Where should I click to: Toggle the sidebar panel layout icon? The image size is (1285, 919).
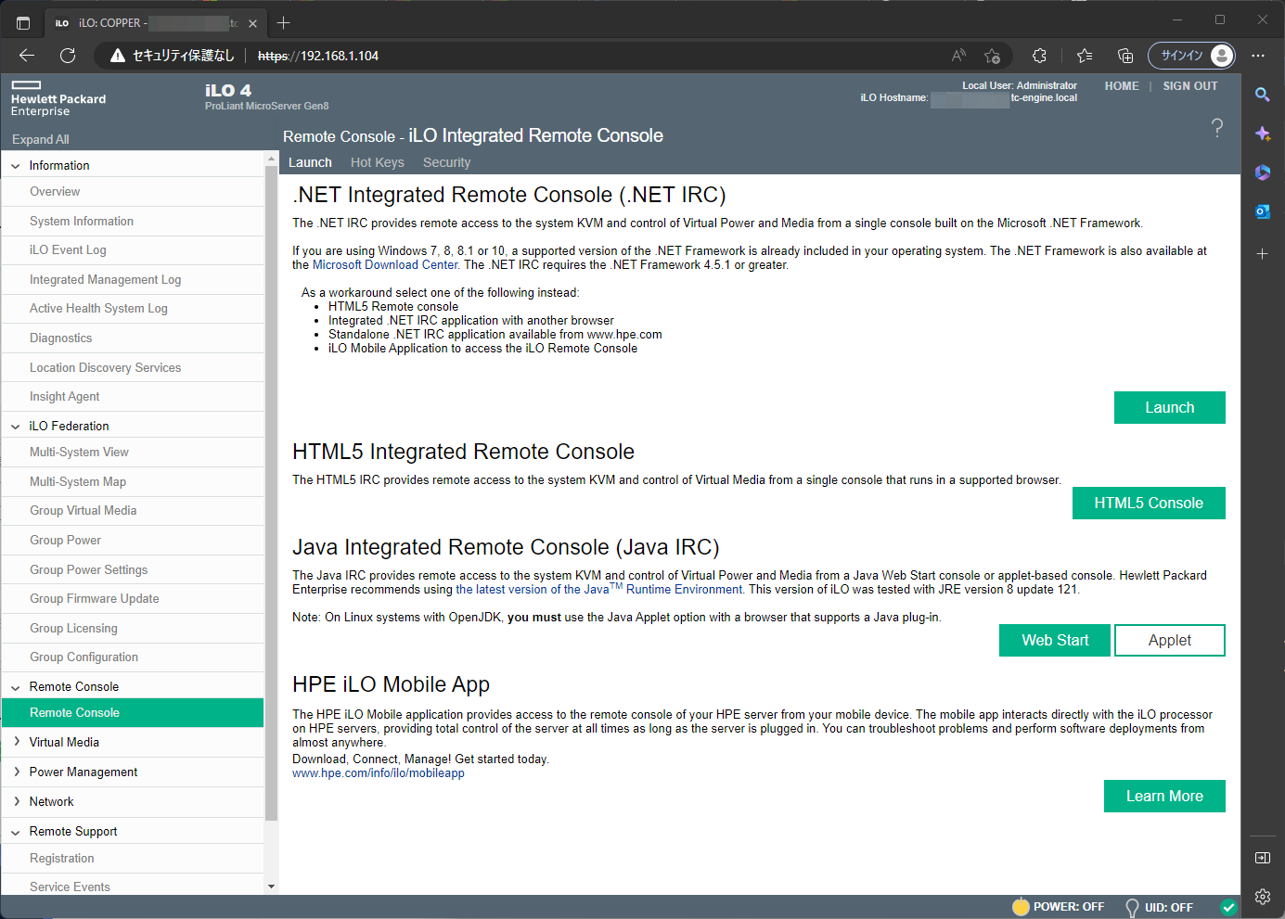tap(1263, 858)
